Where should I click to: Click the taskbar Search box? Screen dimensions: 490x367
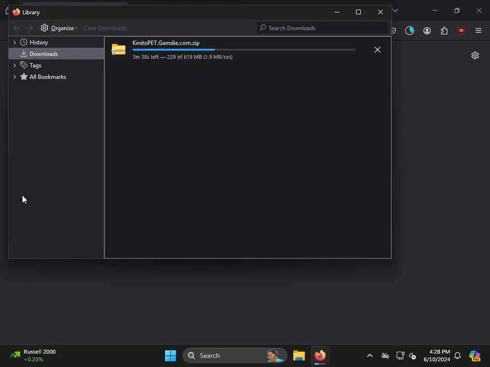[x=234, y=356]
